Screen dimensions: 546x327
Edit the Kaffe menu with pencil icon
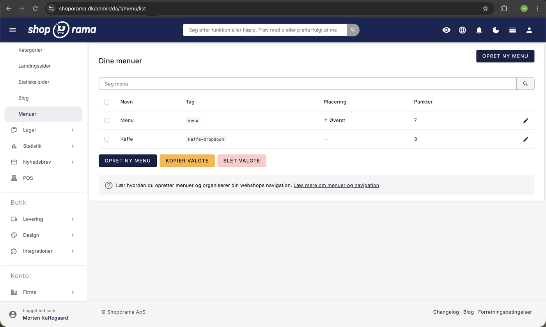coord(526,139)
